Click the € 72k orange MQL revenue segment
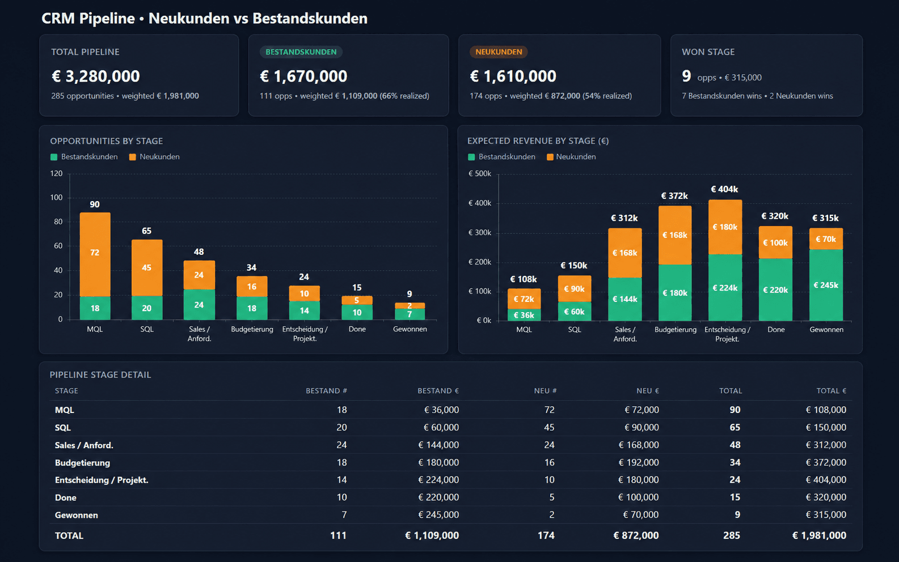Viewport: 899px width, 562px height. coord(524,299)
